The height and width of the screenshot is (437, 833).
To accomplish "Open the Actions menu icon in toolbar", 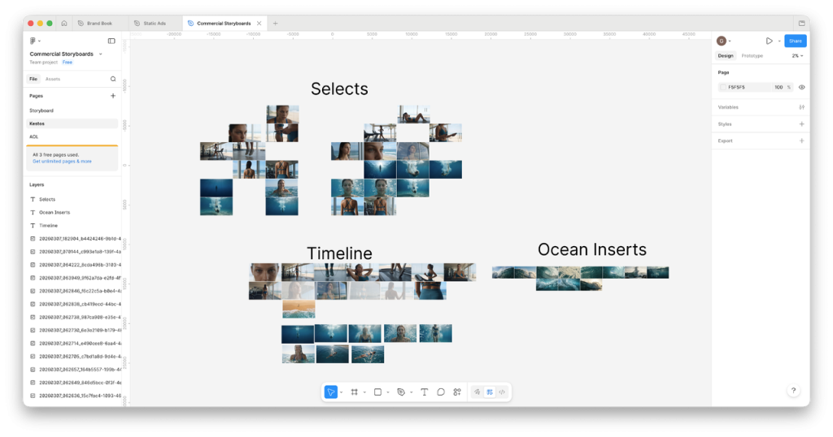I will (x=457, y=392).
